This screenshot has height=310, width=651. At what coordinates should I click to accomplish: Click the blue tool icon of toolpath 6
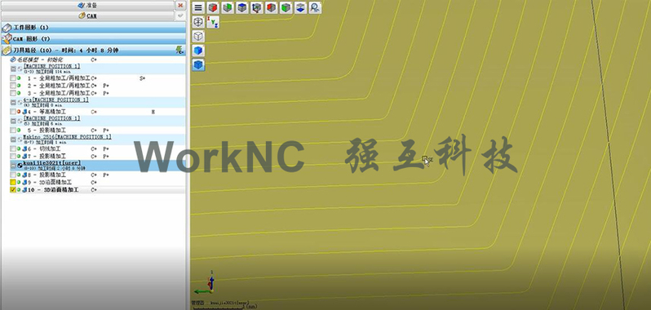pos(24,148)
